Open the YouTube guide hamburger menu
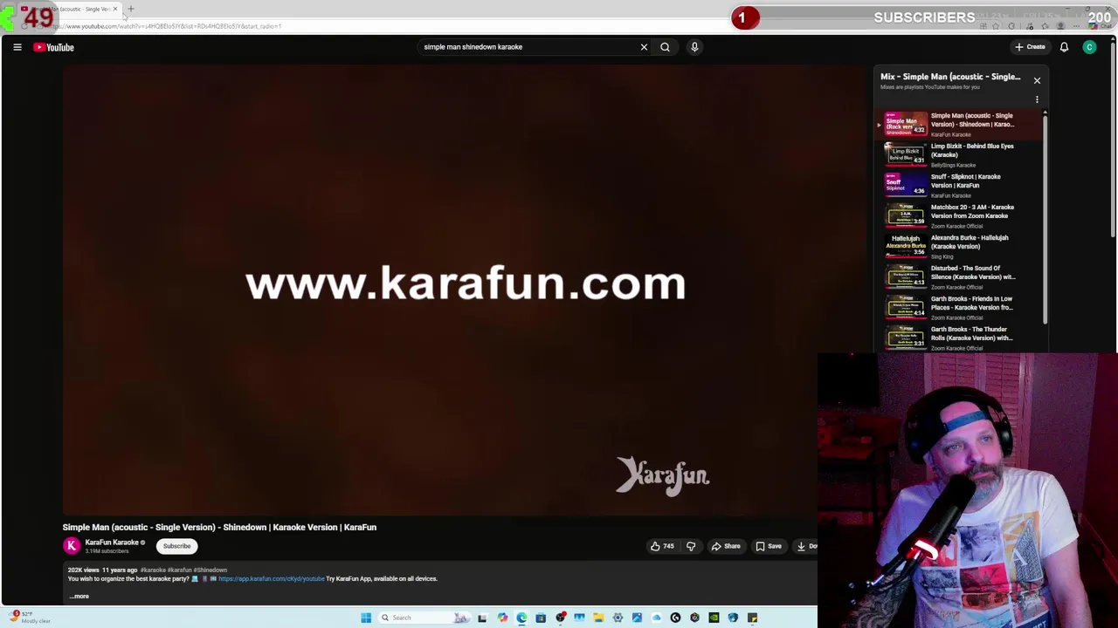 [x=17, y=47]
